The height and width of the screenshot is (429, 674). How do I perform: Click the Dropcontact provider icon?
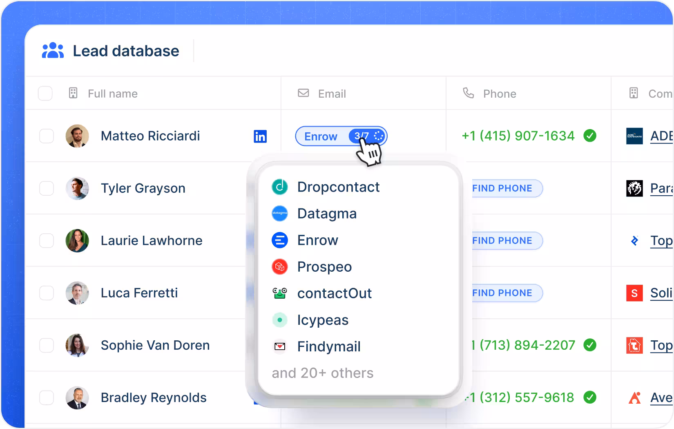tap(280, 187)
